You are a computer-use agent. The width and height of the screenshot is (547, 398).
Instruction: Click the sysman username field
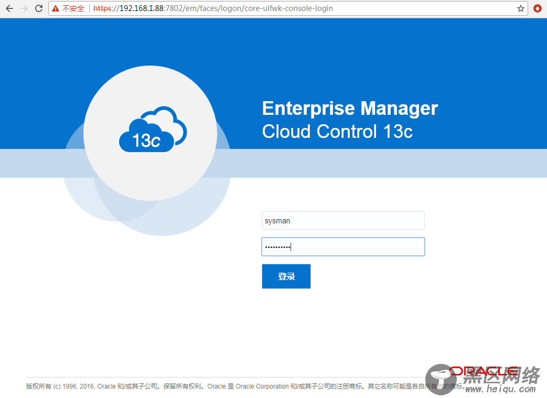[x=343, y=220]
